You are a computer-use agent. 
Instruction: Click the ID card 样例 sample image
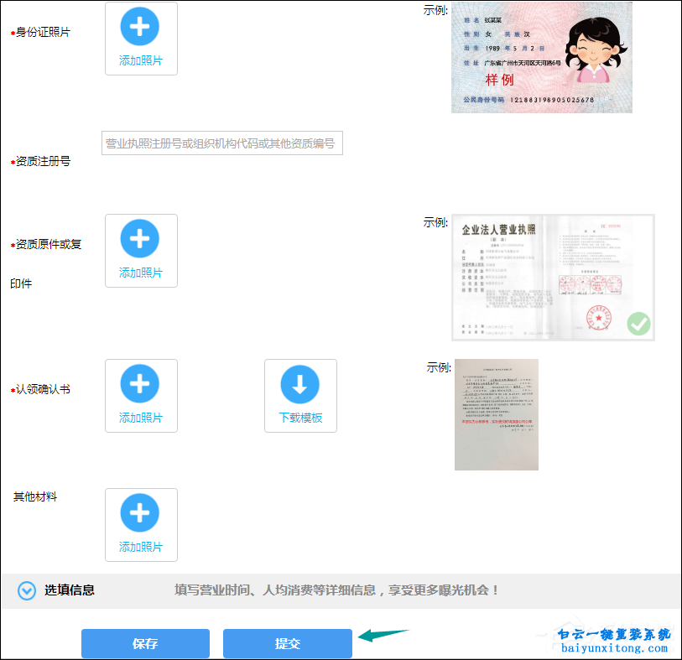[x=541, y=56]
